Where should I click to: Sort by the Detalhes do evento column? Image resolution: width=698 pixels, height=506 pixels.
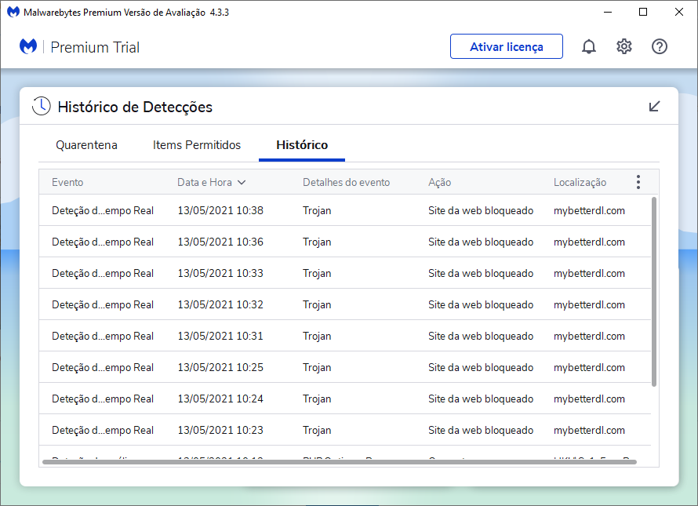347,182
